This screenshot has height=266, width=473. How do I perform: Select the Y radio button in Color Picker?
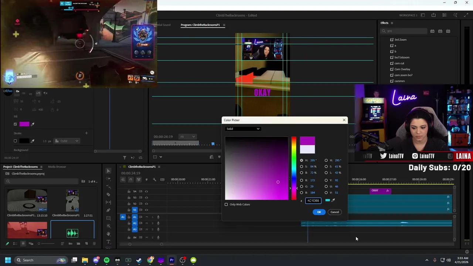(x=326, y=180)
